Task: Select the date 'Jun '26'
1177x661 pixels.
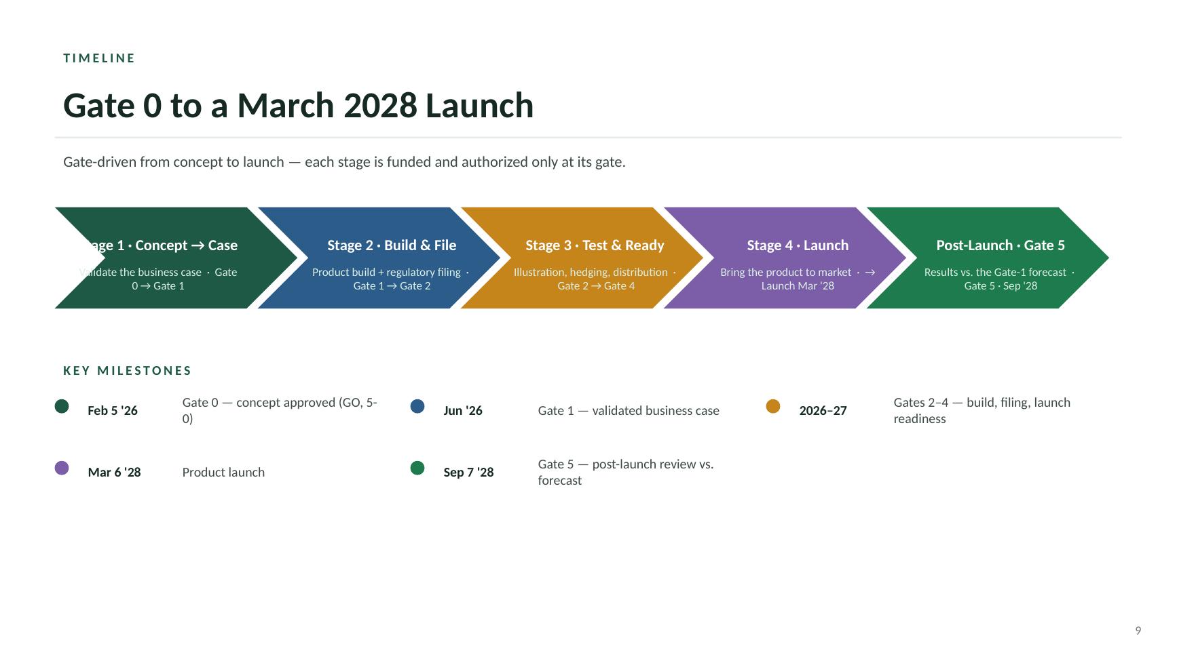Action: (463, 411)
